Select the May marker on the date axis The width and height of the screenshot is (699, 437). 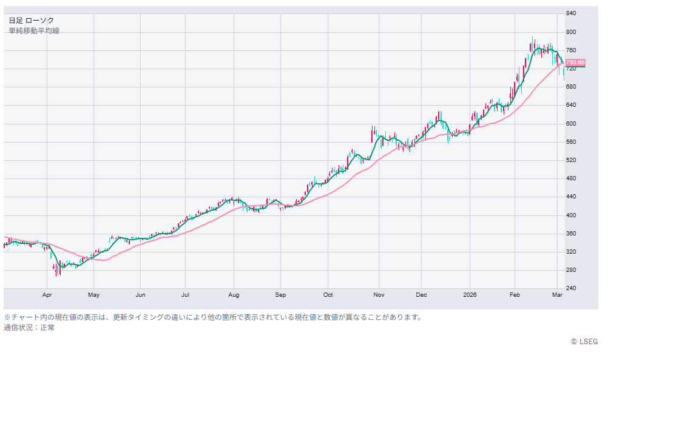click(93, 295)
